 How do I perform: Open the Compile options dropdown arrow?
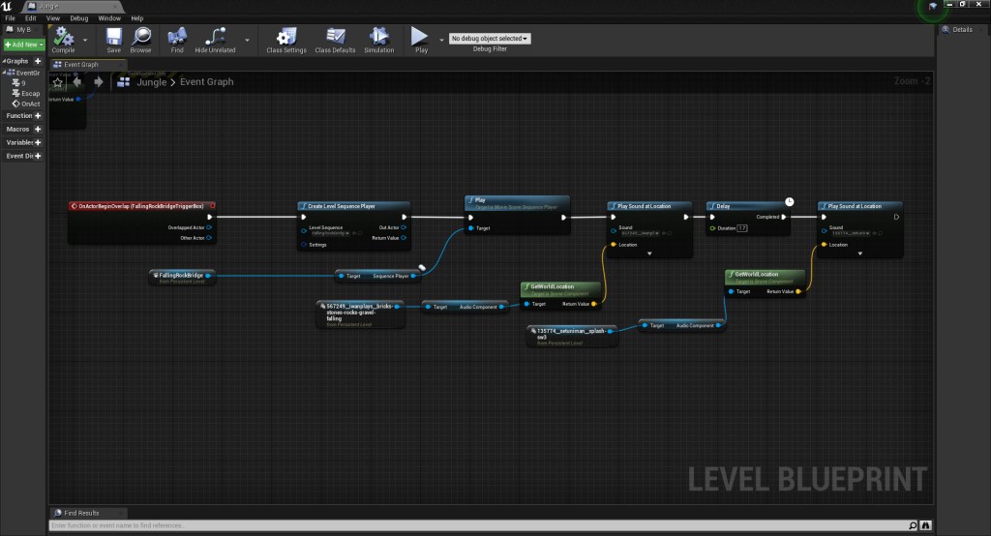(86, 40)
